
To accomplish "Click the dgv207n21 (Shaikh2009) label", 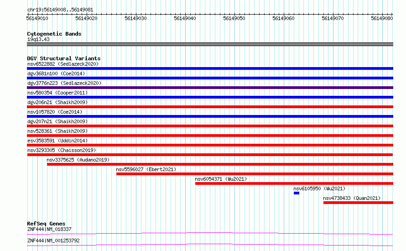I will click(57, 121).
